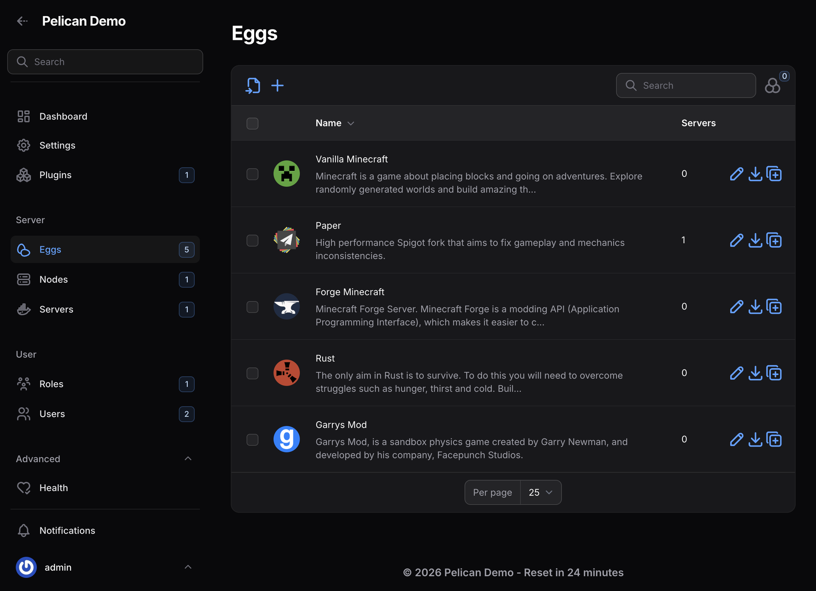The width and height of the screenshot is (816, 591).
Task: Toggle the select-all checkbox in table header
Action: point(252,123)
